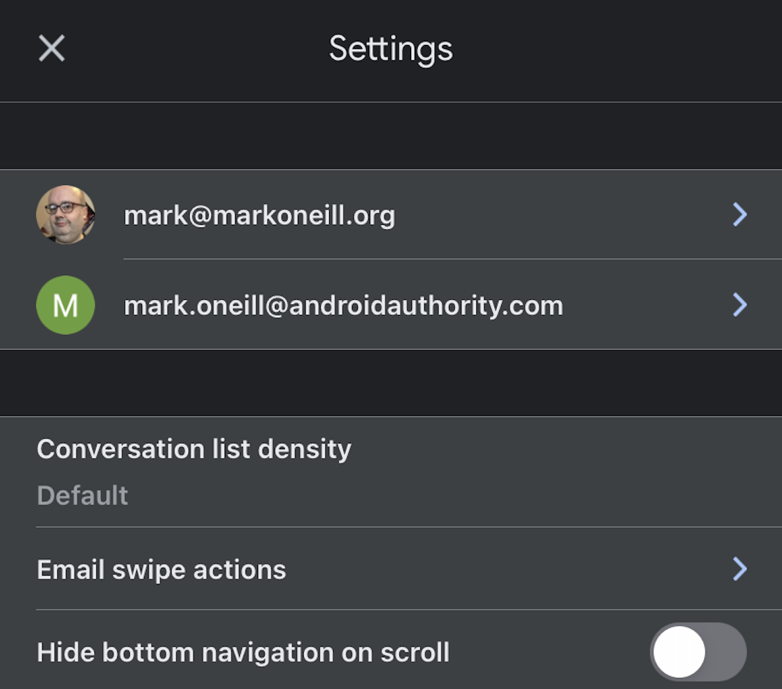Click the profile photo for mark@markoneill.org

pos(65,214)
